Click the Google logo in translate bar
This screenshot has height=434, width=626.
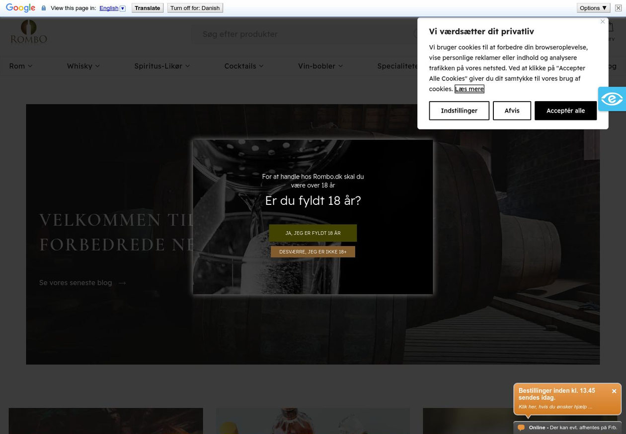click(x=20, y=8)
